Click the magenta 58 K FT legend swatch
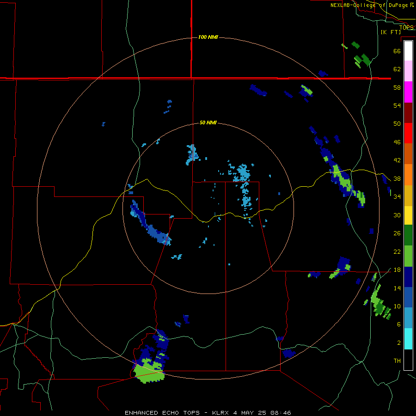416x416 pixels. coord(408,92)
